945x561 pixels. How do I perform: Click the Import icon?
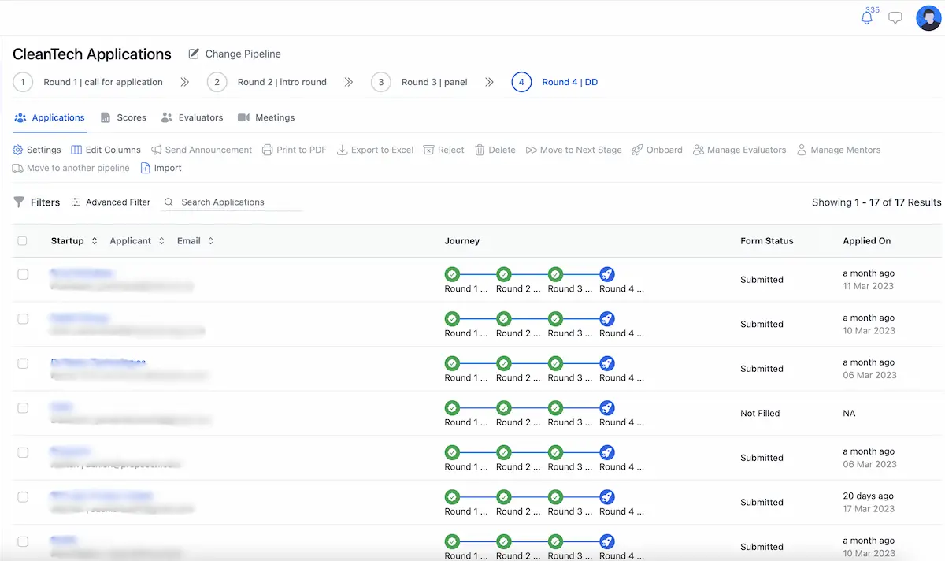point(161,168)
